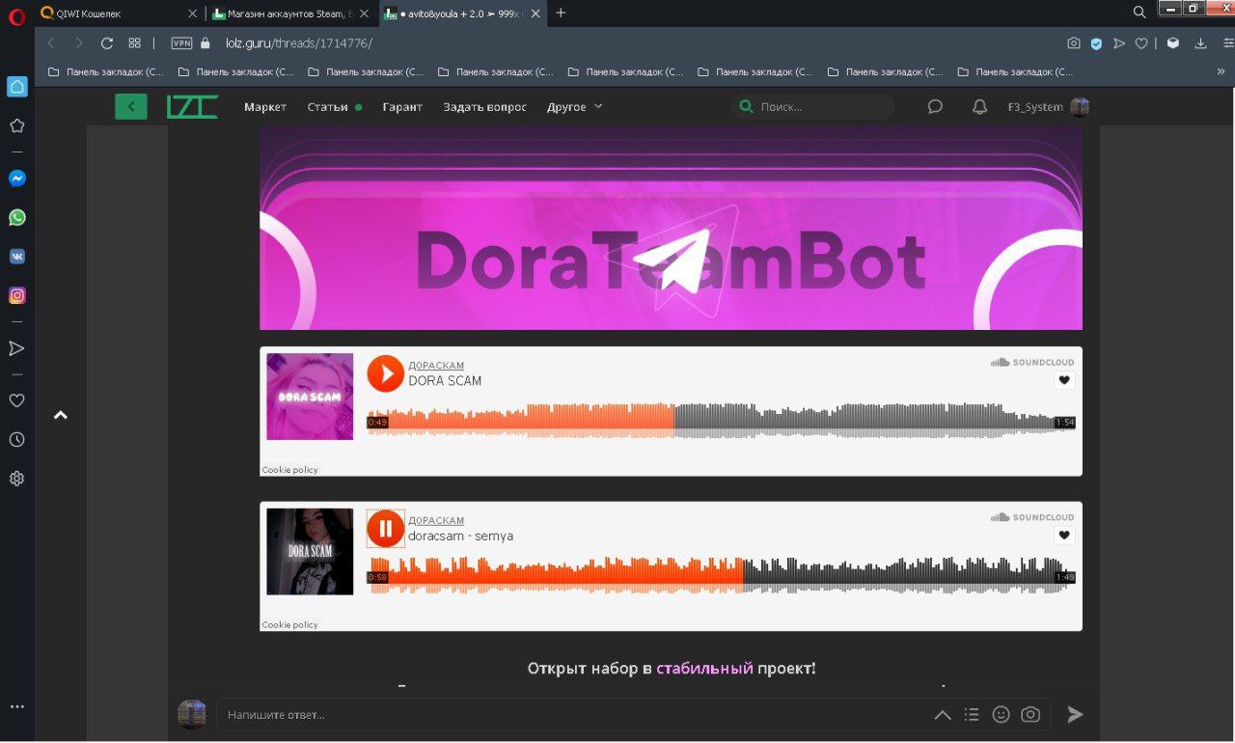The width and height of the screenshot is (1235, 743).
Task: Toggle the VPN badge in address bar
Action: [x=181, y=43]
